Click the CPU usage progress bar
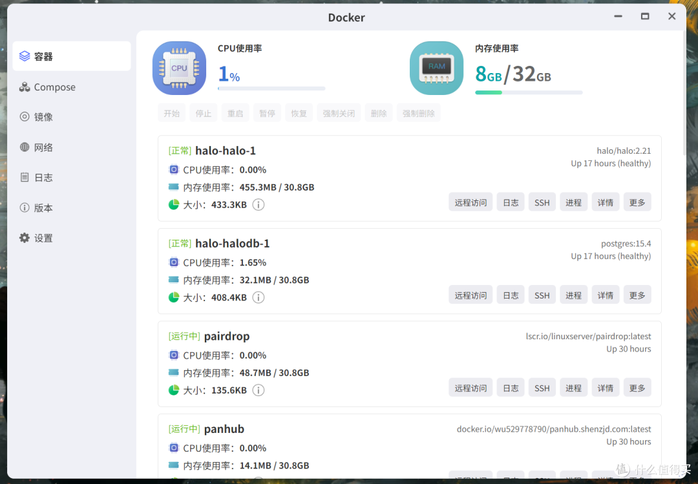Viewport: 698px width, 484px height. tap(271, 89)
